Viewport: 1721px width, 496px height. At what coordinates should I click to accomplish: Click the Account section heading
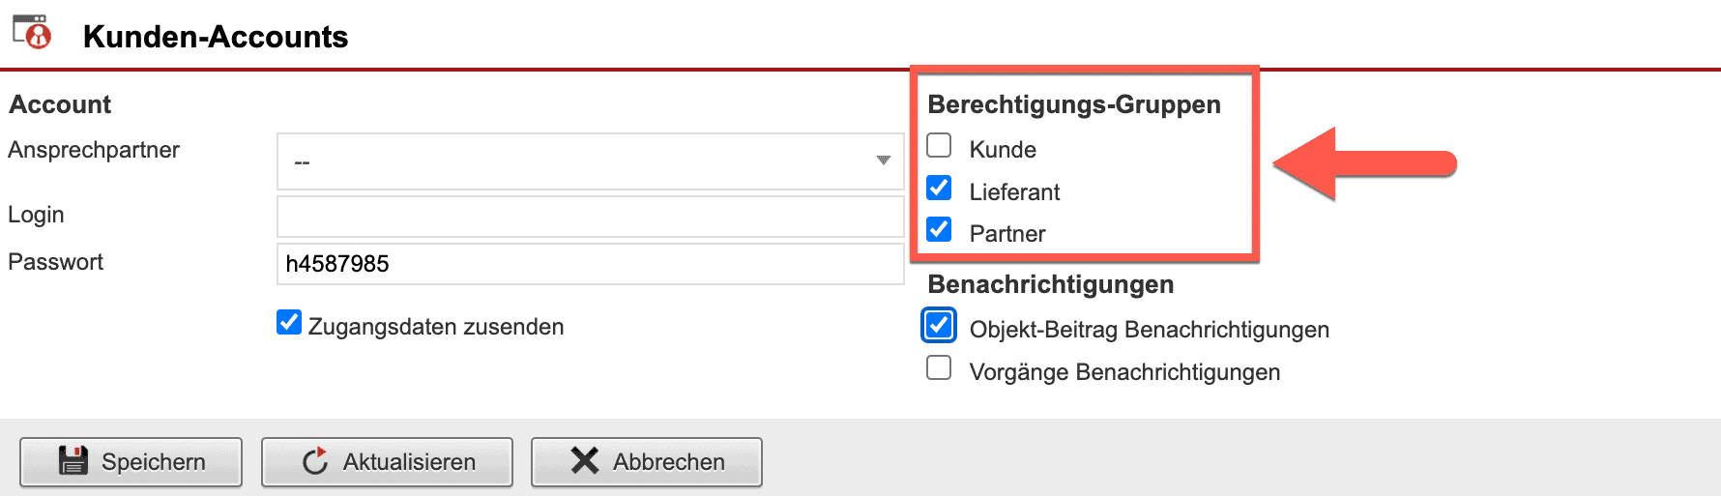pos(60,104)
